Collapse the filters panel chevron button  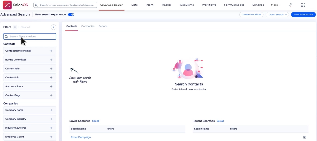point(53,27)
